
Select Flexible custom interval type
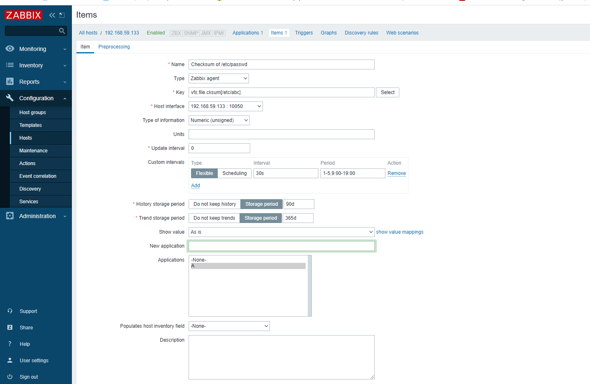pyautogui.click(x=204, y=173)
